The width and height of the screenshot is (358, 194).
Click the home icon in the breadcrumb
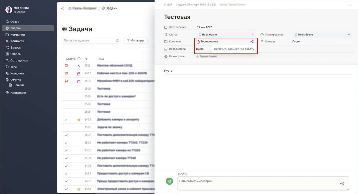tap(70, 8)
